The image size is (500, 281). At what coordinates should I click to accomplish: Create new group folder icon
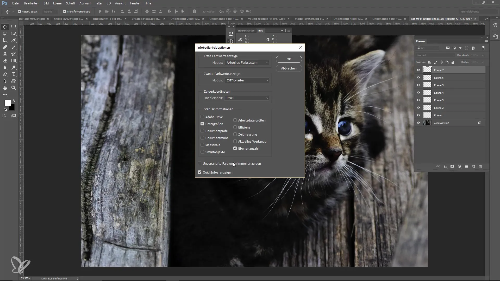(466, 167)
